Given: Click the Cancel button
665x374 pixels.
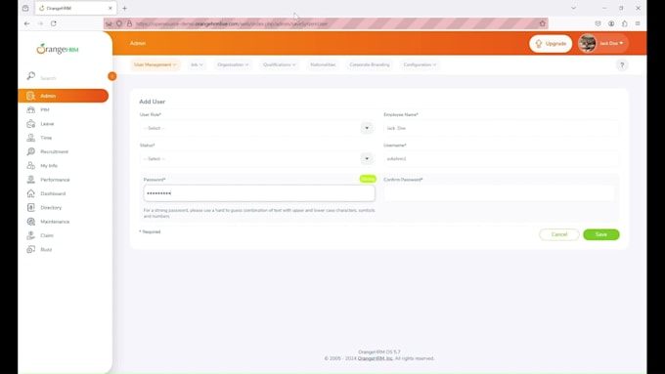Looking at the screenshot, I should click(559, 234).
